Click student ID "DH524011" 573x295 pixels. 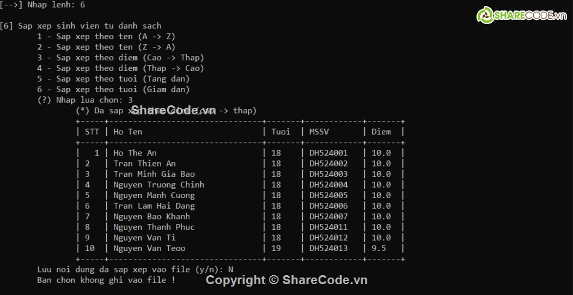coord(329,227)
